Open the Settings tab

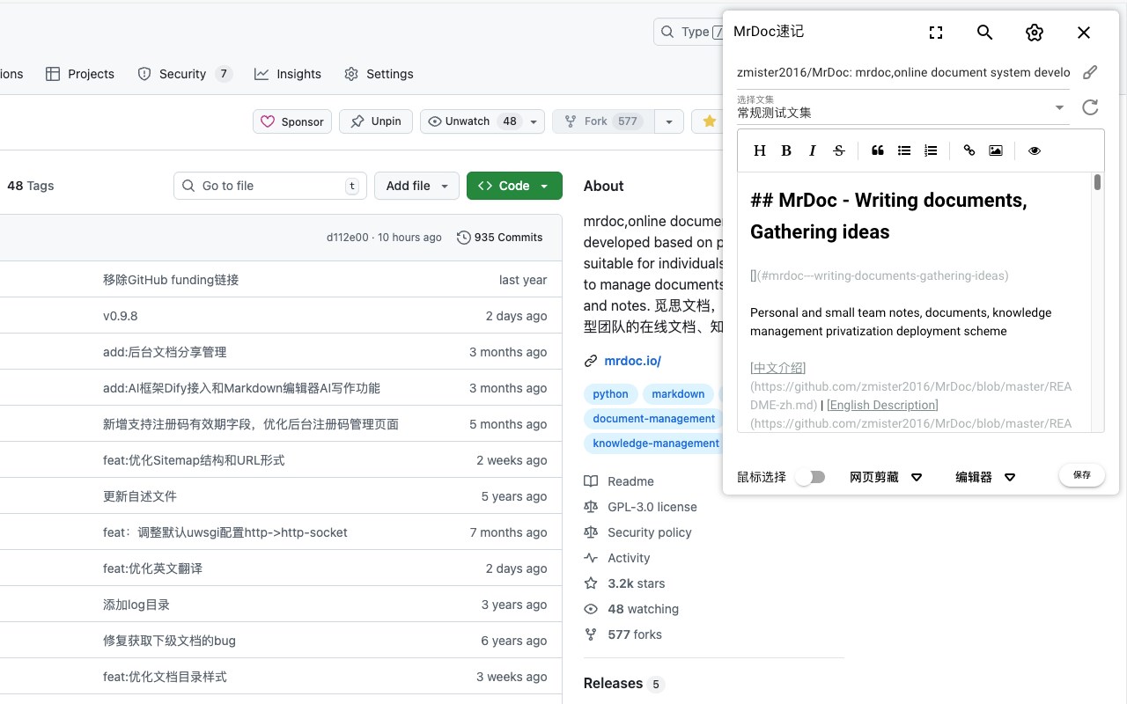point(379,74)
